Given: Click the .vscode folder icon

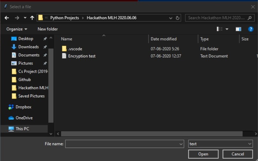Looking at the screenshot, I should click(64, 49).
